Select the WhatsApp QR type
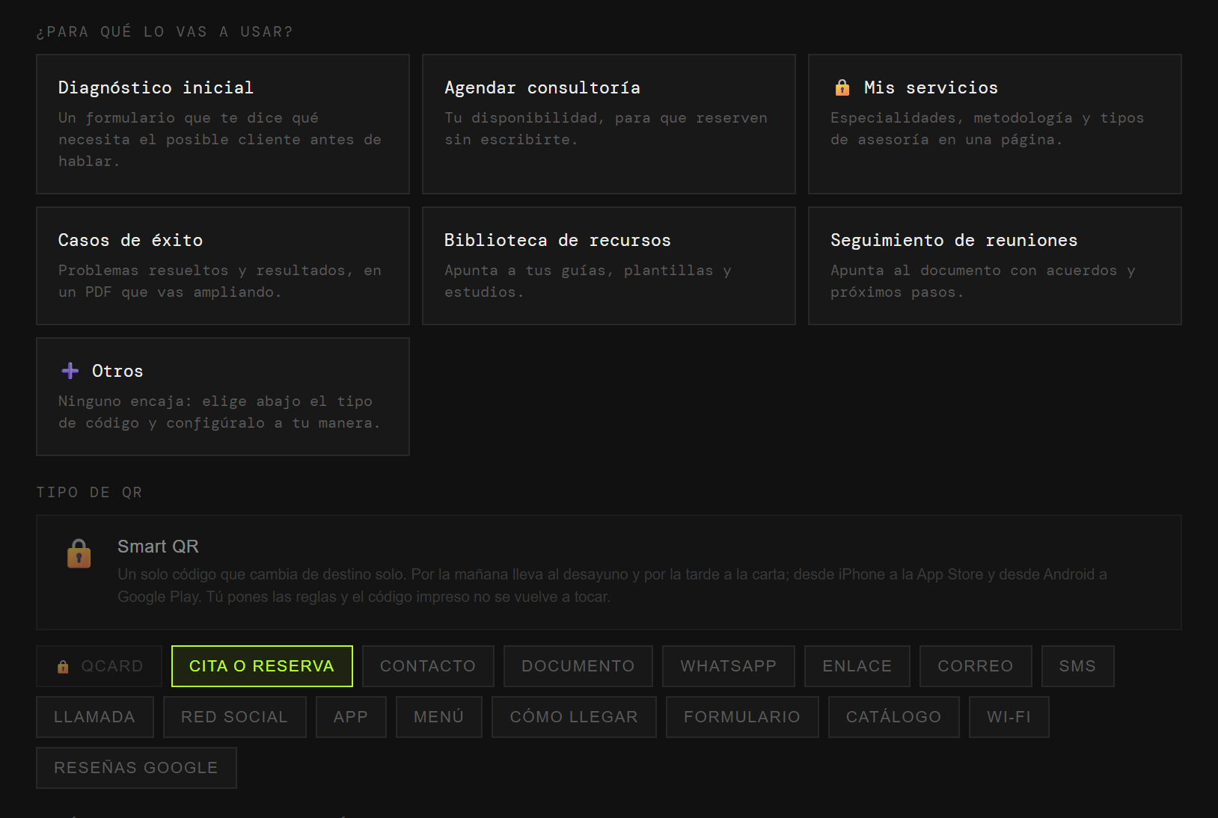The width and height of the screenshot is (1218, 818). pyautogui.click(x=729, y=666)
